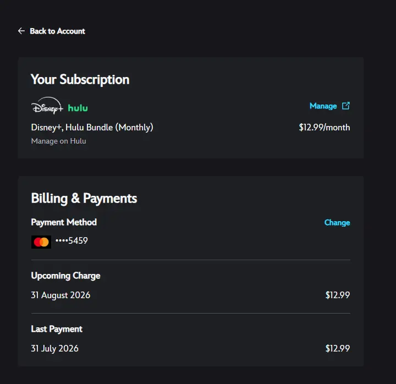Click the Disney+ logo
The height and width of the screenshot is (384, 396).
click(47, 106)
